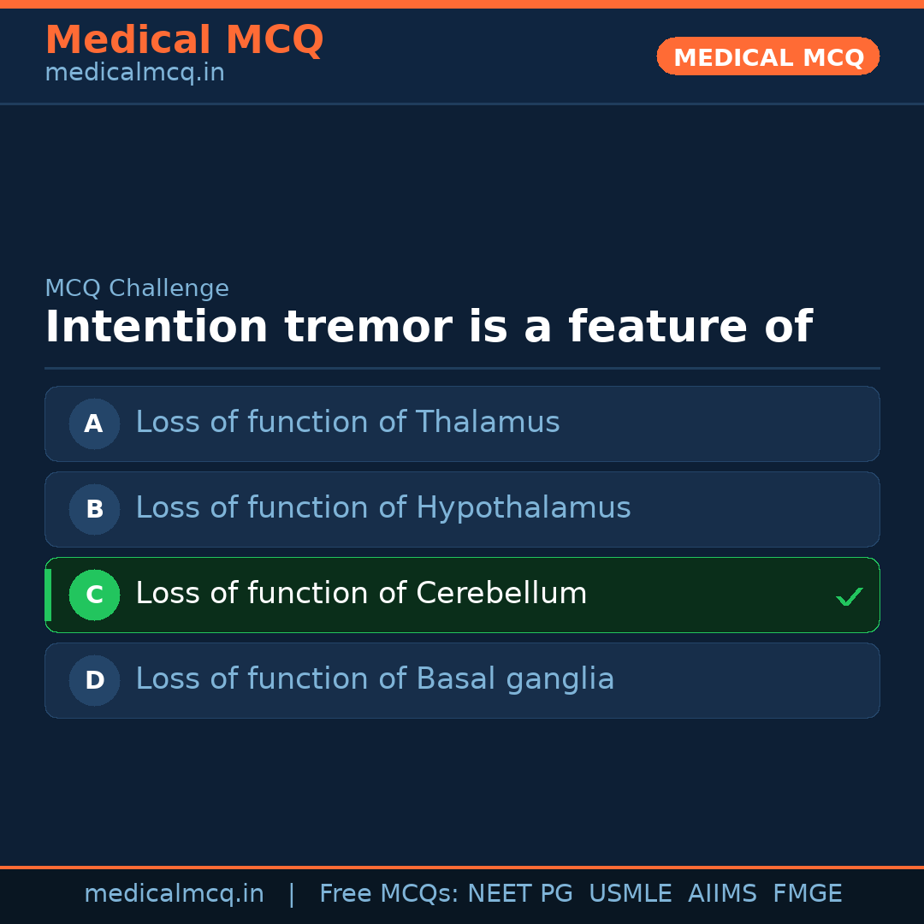The width and height of the screenshot is (924, 924).
Task: Open medicalmcq.in link under header title
Action: tap(134, 74)
